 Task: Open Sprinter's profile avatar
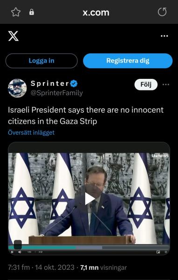[x=17, y=88]
